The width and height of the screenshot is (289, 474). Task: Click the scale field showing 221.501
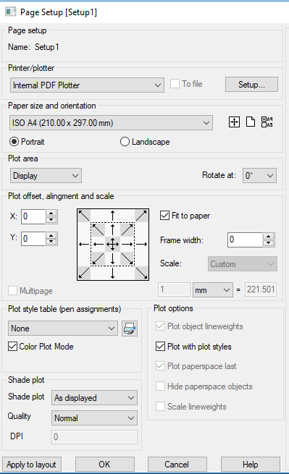[x=261, y=289]
